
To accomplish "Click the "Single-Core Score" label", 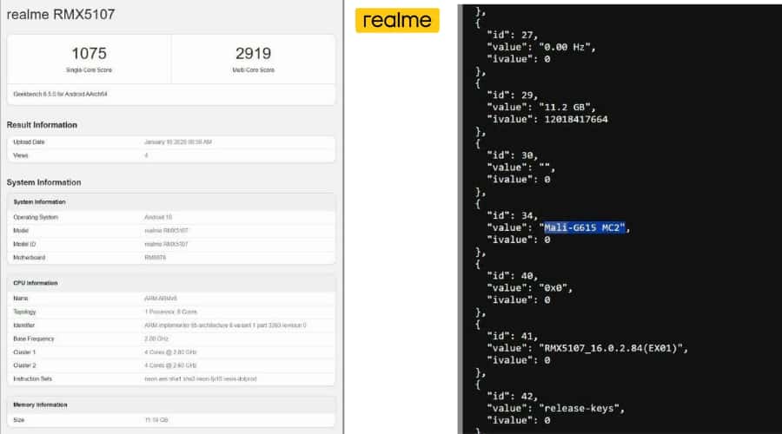I will pos(89,69).
